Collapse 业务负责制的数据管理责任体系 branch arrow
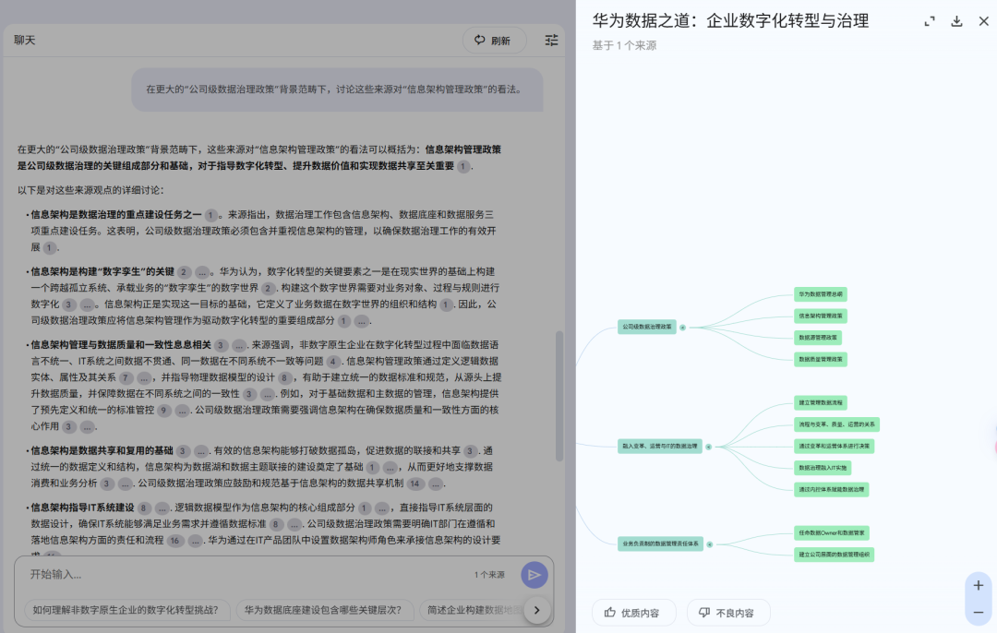 710,544
